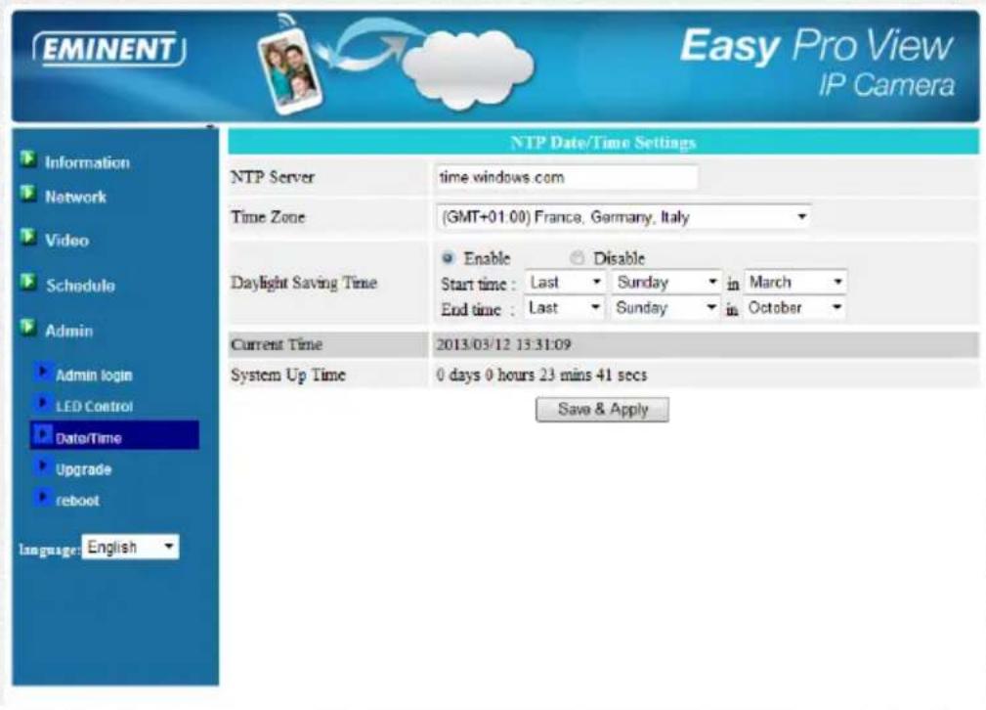Click the green arrow icon beside Admin

point(28,328)
